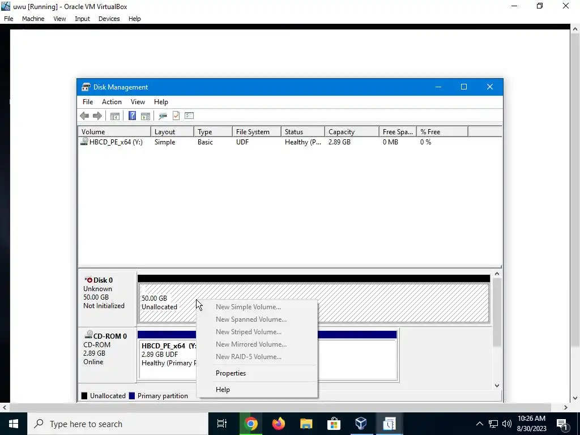Screen dimensions: 580x435
Task: Sort by the Free Space column header
Action: [398, 131]
